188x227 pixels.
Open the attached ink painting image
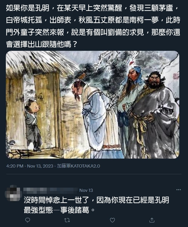point(93,105)
